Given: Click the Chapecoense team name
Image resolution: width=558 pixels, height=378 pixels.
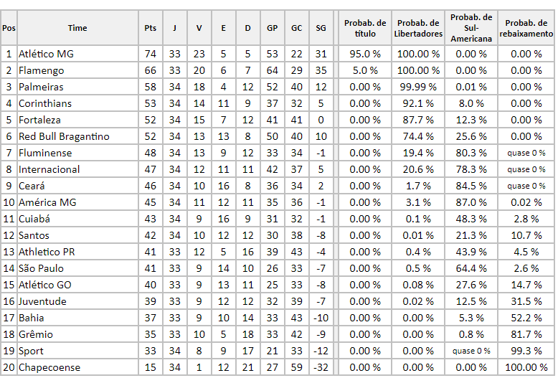Looking at the screenshot, I should coord(49,367).
